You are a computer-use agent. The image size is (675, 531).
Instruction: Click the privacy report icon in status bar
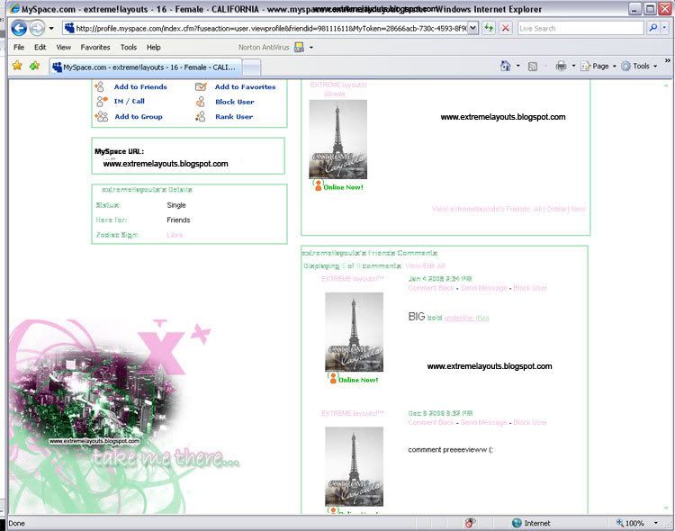(x=470, y=523)
